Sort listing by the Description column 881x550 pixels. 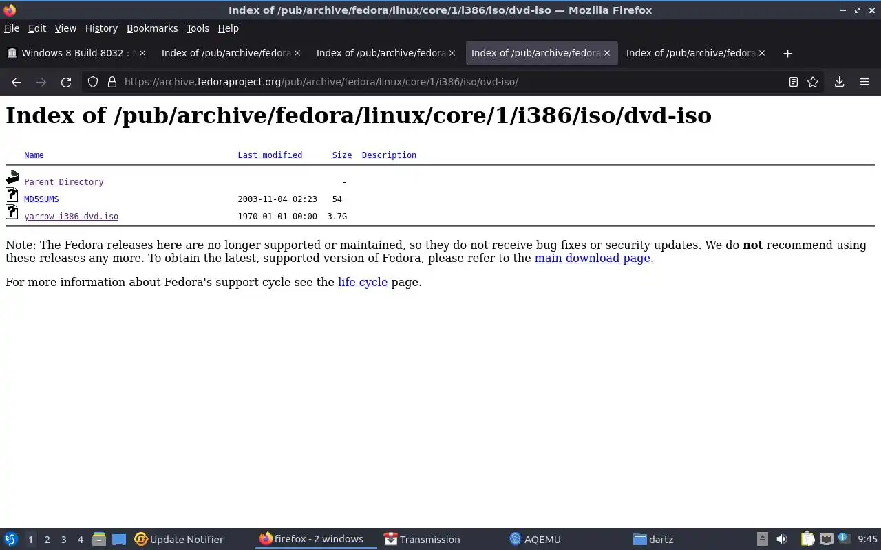[389, 155]
